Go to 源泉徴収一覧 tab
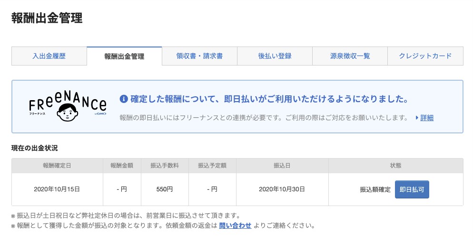Screen dimensions: 473x244 click(x=350, y=56)
